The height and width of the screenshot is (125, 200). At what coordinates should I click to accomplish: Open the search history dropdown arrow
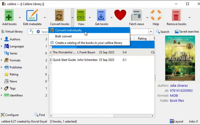pos(151,31)
